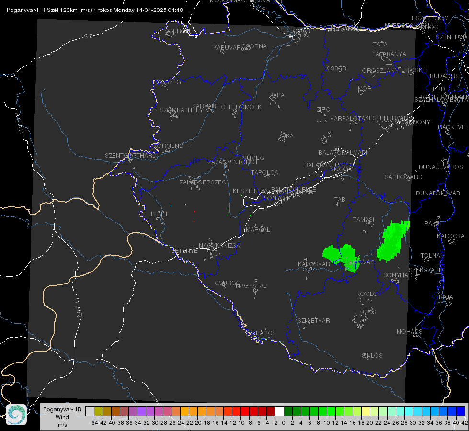Click the ZALASZENTGRÓT label

point(233,162)
